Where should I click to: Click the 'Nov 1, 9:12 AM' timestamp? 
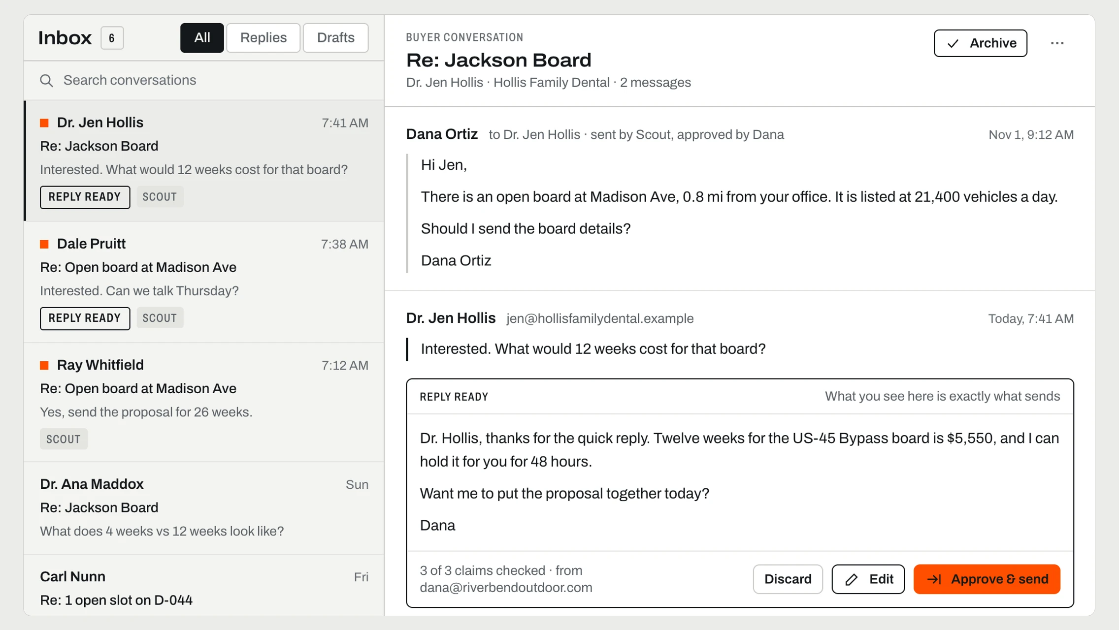1031,135
